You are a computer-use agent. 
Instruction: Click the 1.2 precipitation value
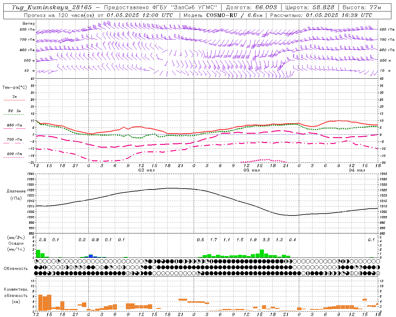click(279, 240)
